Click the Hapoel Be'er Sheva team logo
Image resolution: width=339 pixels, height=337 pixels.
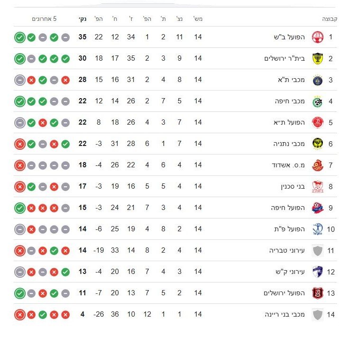point(317,37)
